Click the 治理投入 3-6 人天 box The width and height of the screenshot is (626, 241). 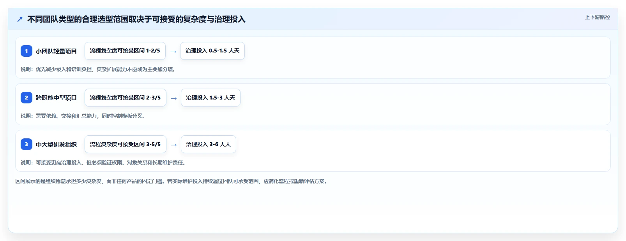[209, 144]
